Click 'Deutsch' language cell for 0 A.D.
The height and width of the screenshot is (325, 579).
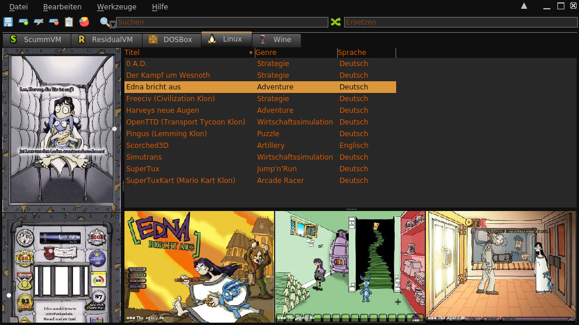353,64
